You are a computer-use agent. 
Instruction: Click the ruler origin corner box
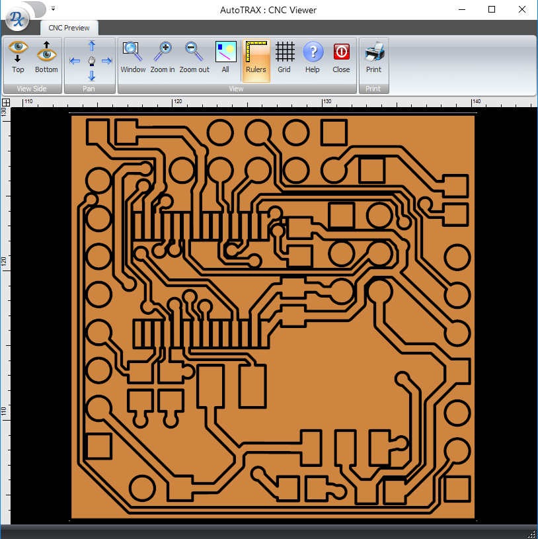point(5,103)
